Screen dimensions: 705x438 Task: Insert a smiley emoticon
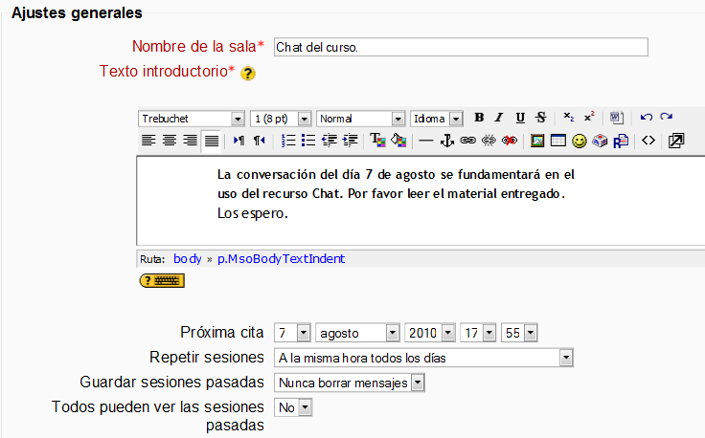pyautogui.click(x=580, y=141)
